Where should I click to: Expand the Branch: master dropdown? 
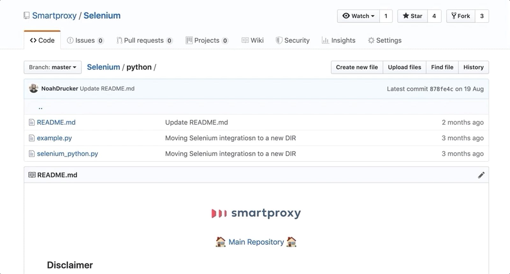(53, 67)
